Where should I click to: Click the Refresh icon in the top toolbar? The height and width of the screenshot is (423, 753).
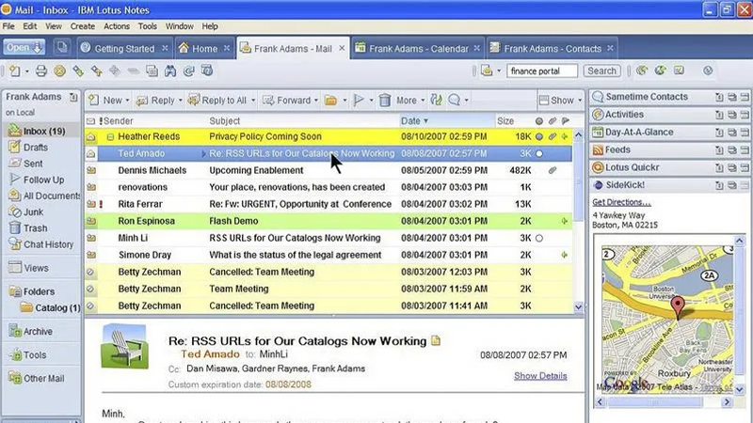pyautogui.click(x=189, y=71)
